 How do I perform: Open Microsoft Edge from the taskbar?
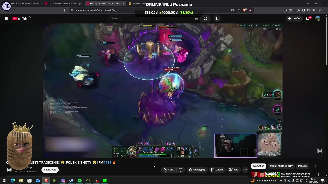pos(13,181)
